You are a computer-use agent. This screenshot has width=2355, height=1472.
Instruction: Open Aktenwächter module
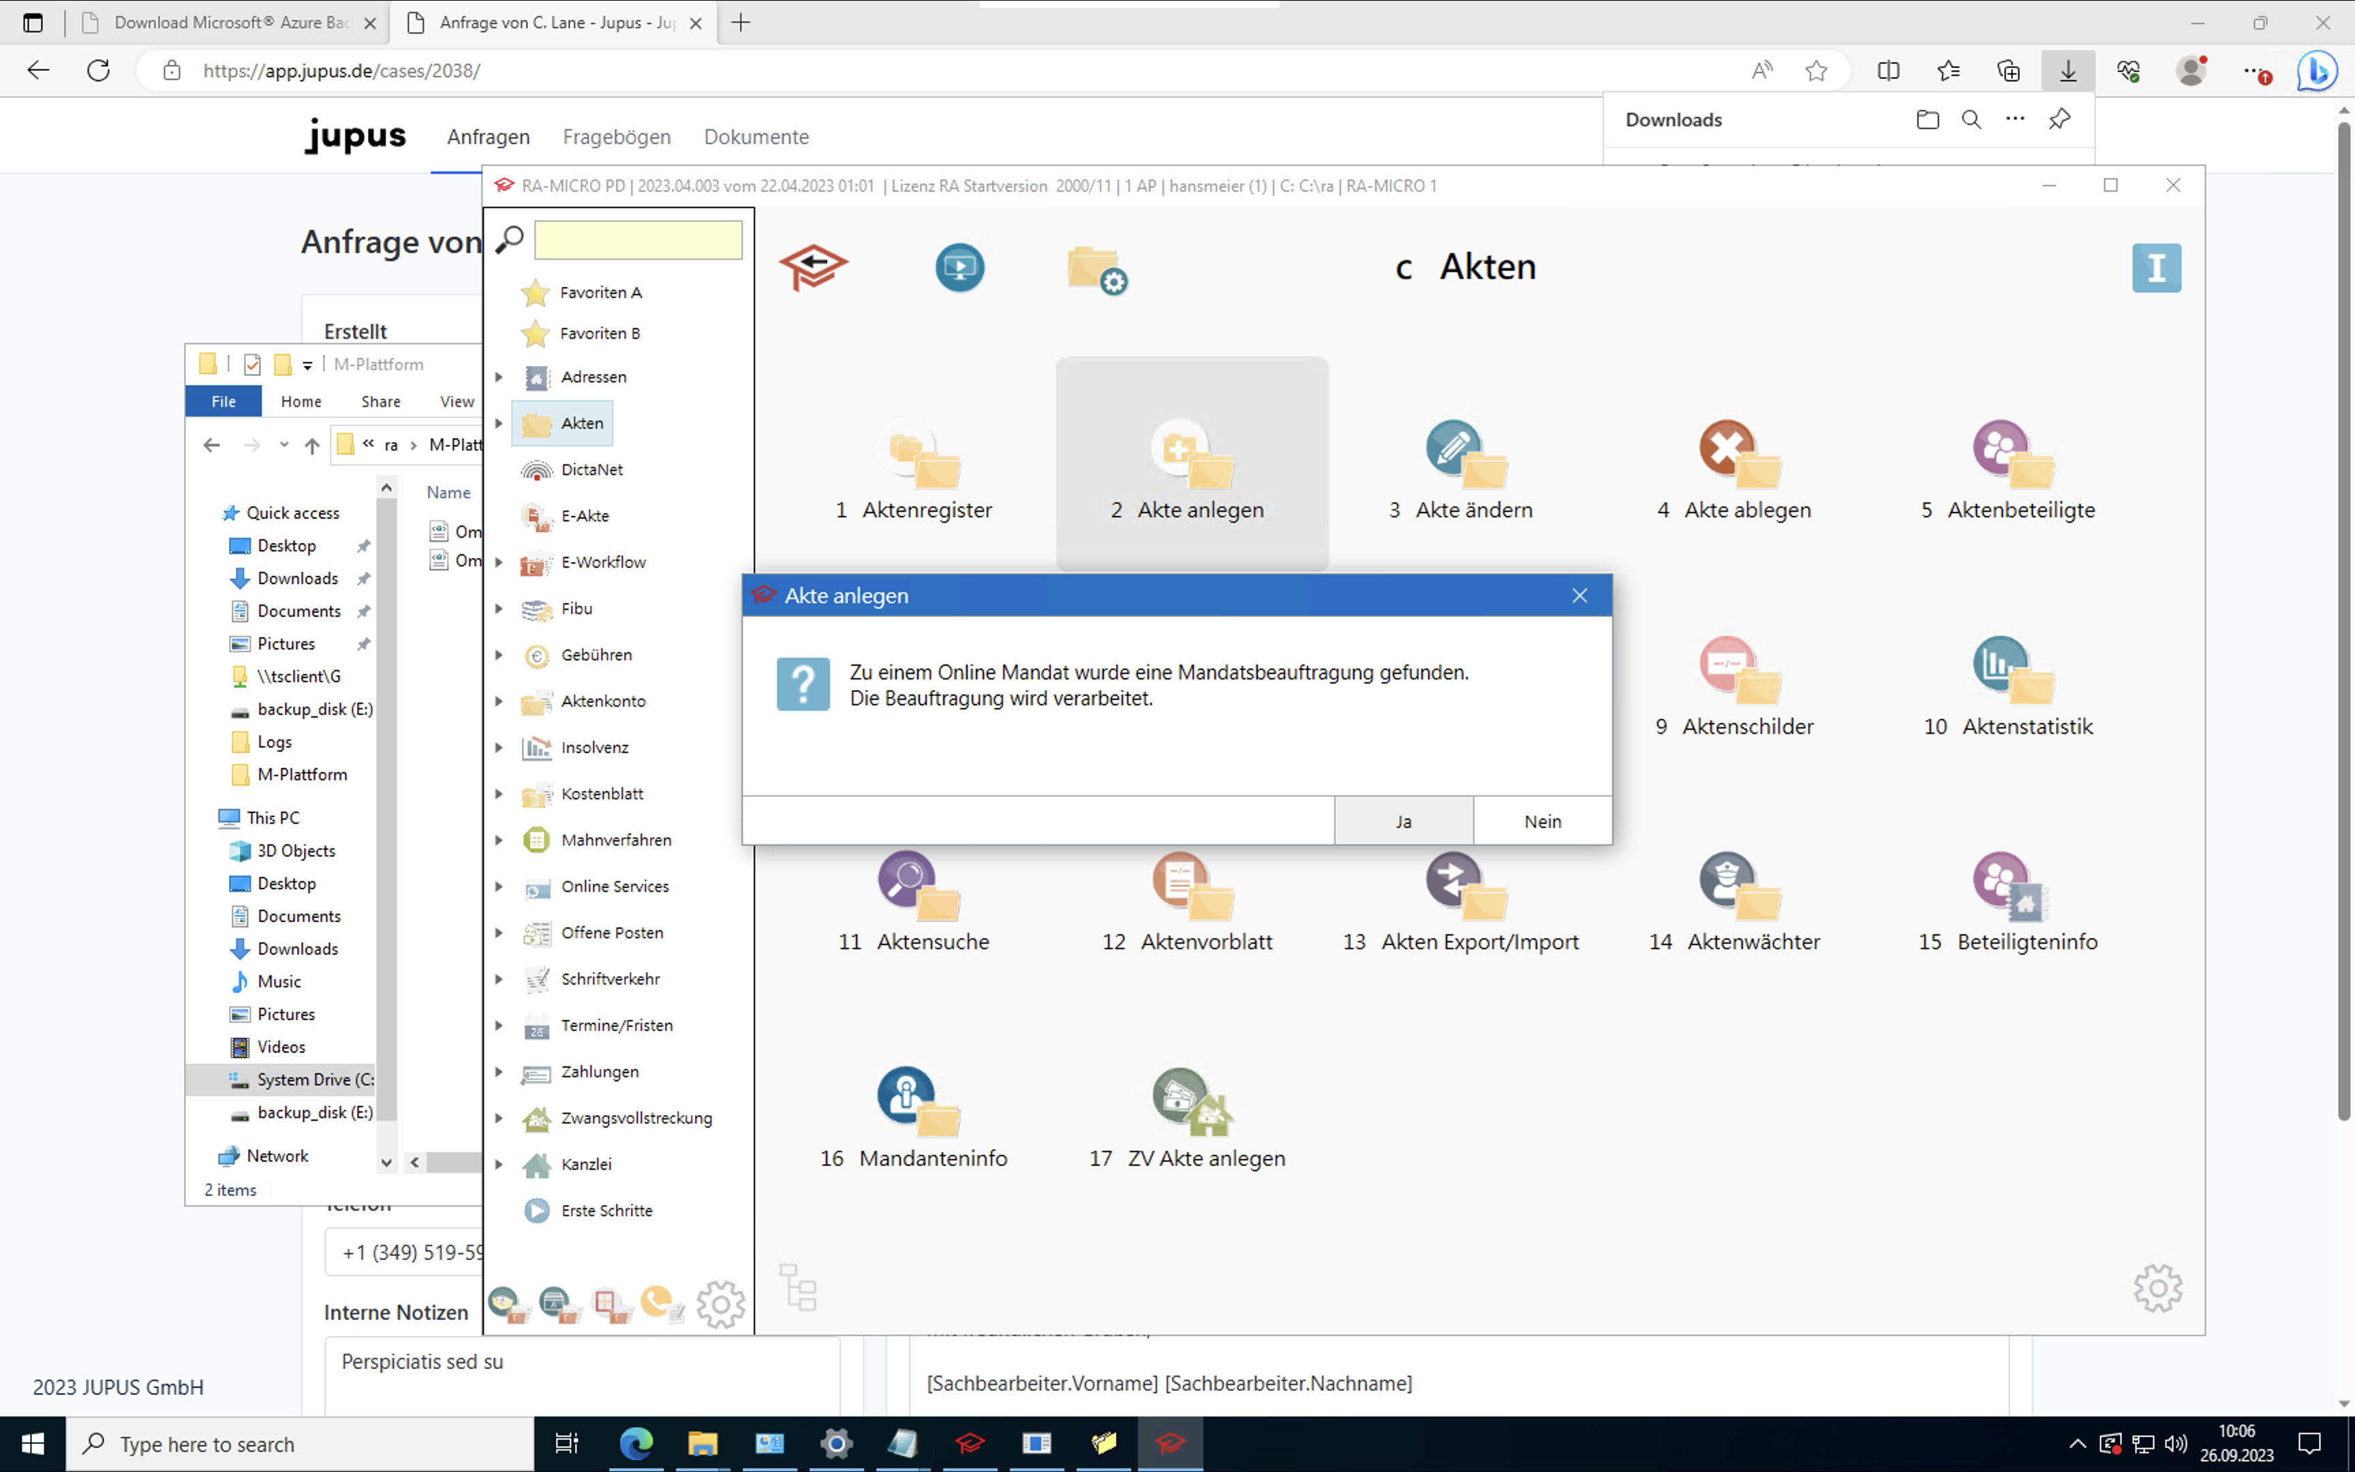click(1734, 904)
